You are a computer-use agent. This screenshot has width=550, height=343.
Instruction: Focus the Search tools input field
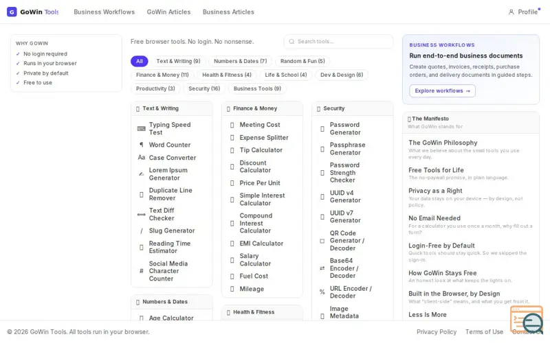338,42
